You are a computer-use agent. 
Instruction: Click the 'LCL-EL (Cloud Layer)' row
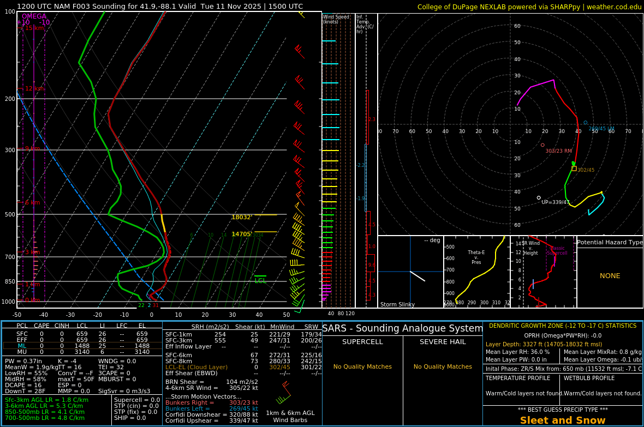(243, 367)
